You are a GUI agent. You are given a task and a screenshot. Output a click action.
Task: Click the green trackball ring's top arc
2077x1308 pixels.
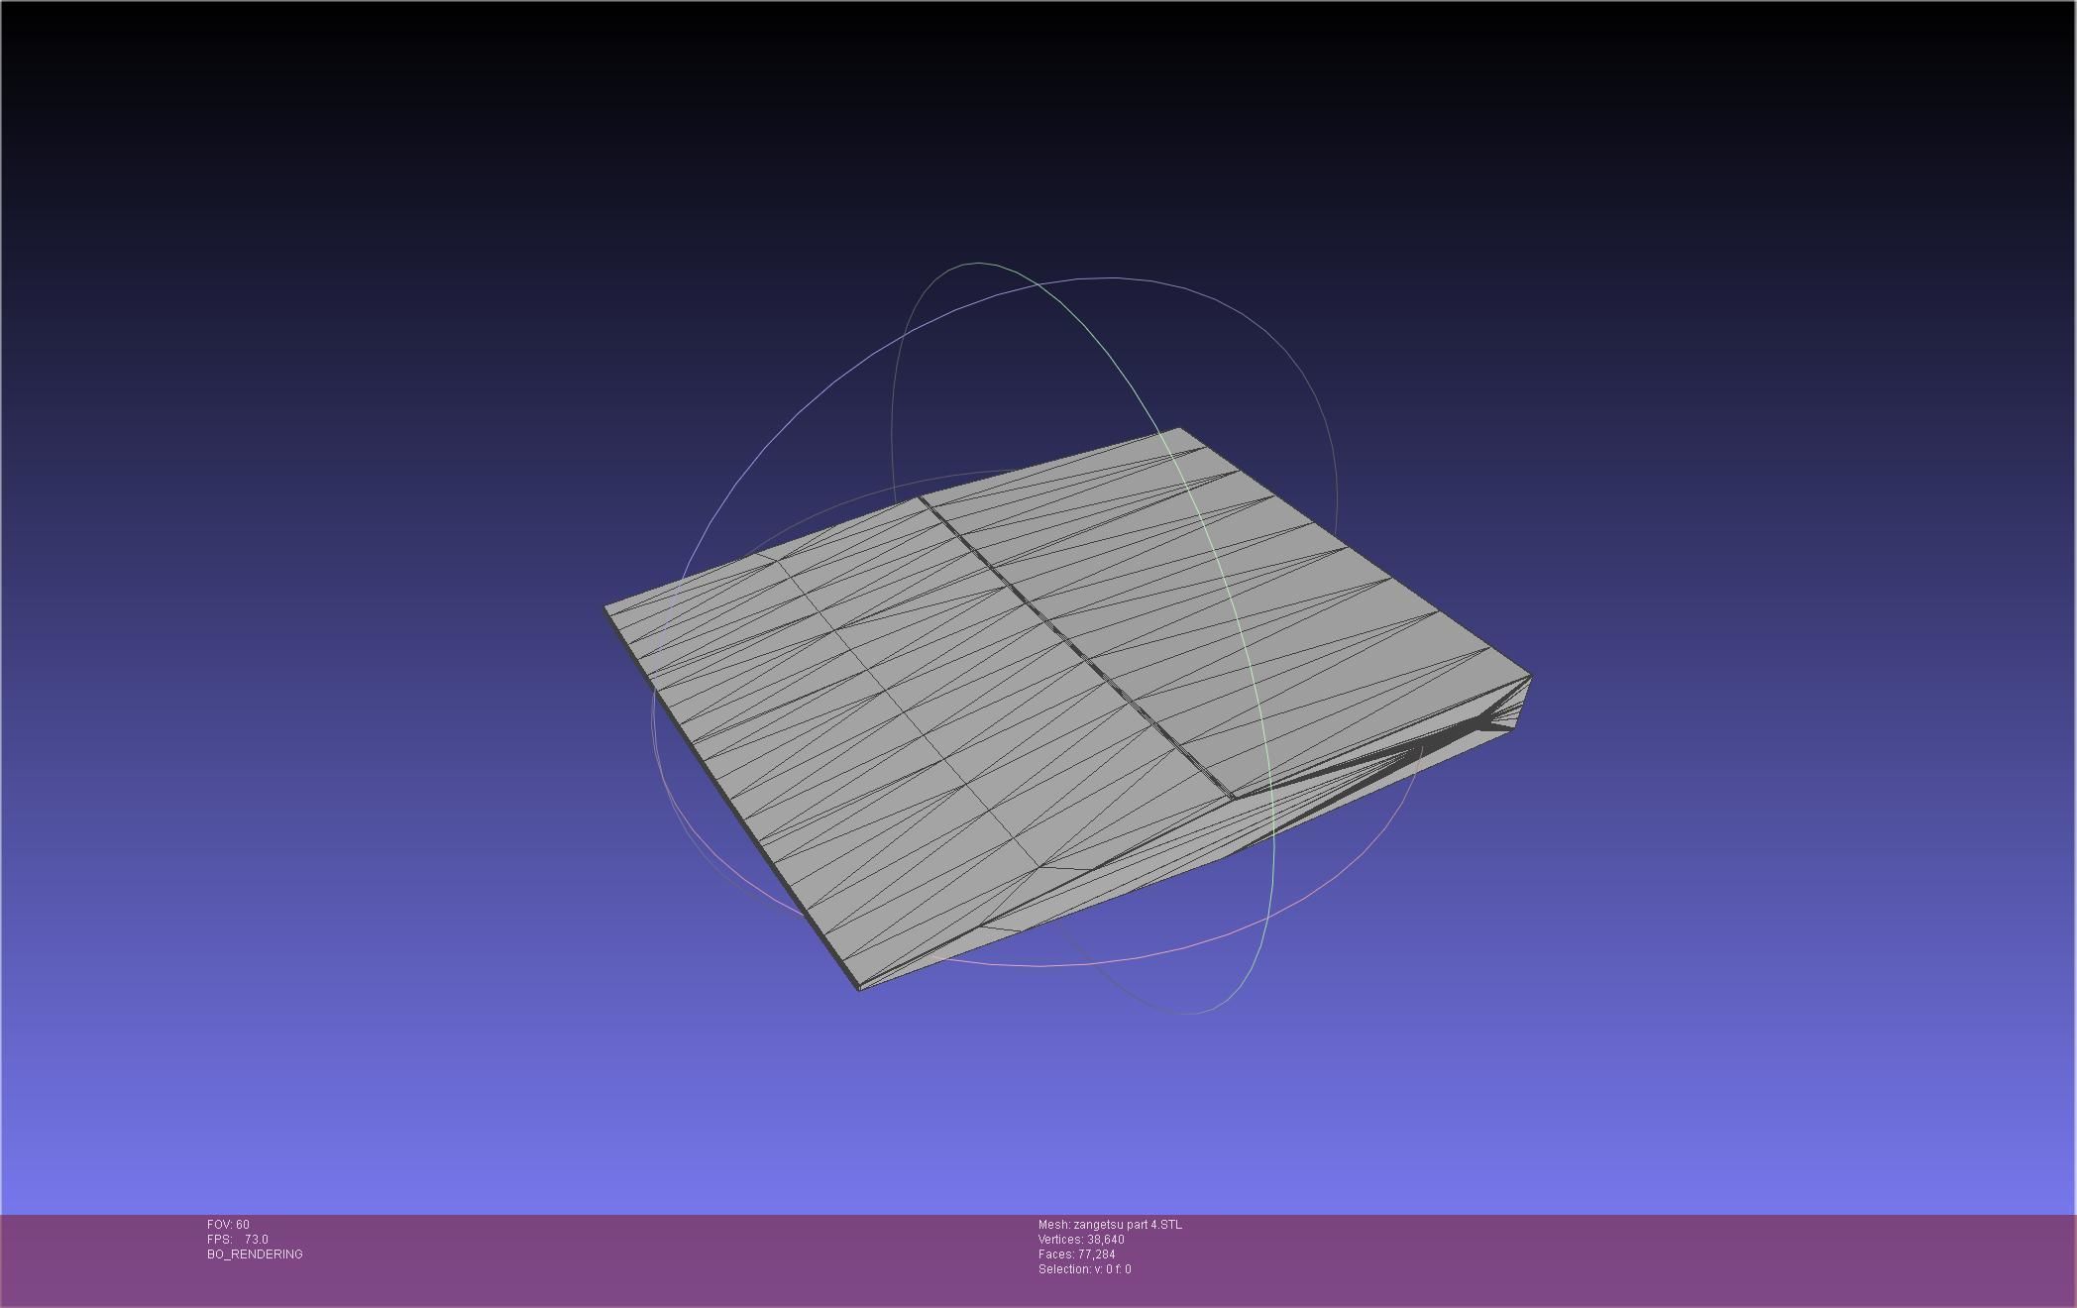click(x=979, y=264)
